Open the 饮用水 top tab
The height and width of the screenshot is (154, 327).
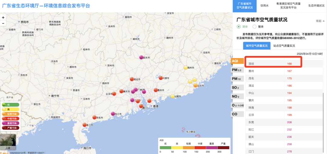pyautogui.click(x=264, y=6)
